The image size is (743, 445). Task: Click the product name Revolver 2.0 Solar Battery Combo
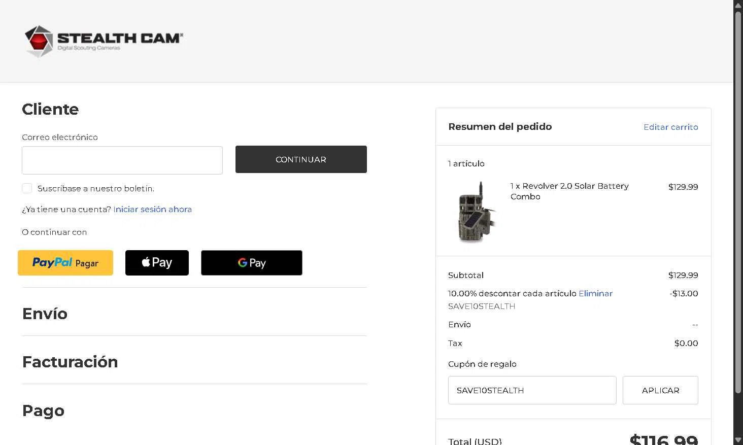coord(569,191)
